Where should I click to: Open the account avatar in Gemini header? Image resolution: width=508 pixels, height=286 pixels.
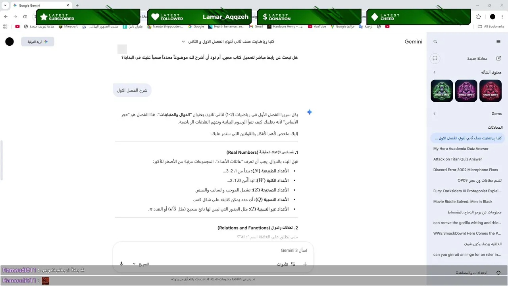coord(10,42)
